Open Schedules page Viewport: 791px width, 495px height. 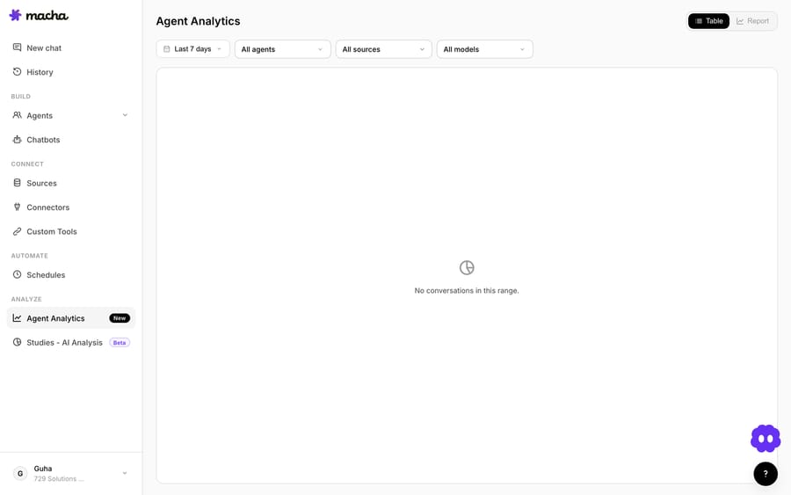click(x=70, y=275)
